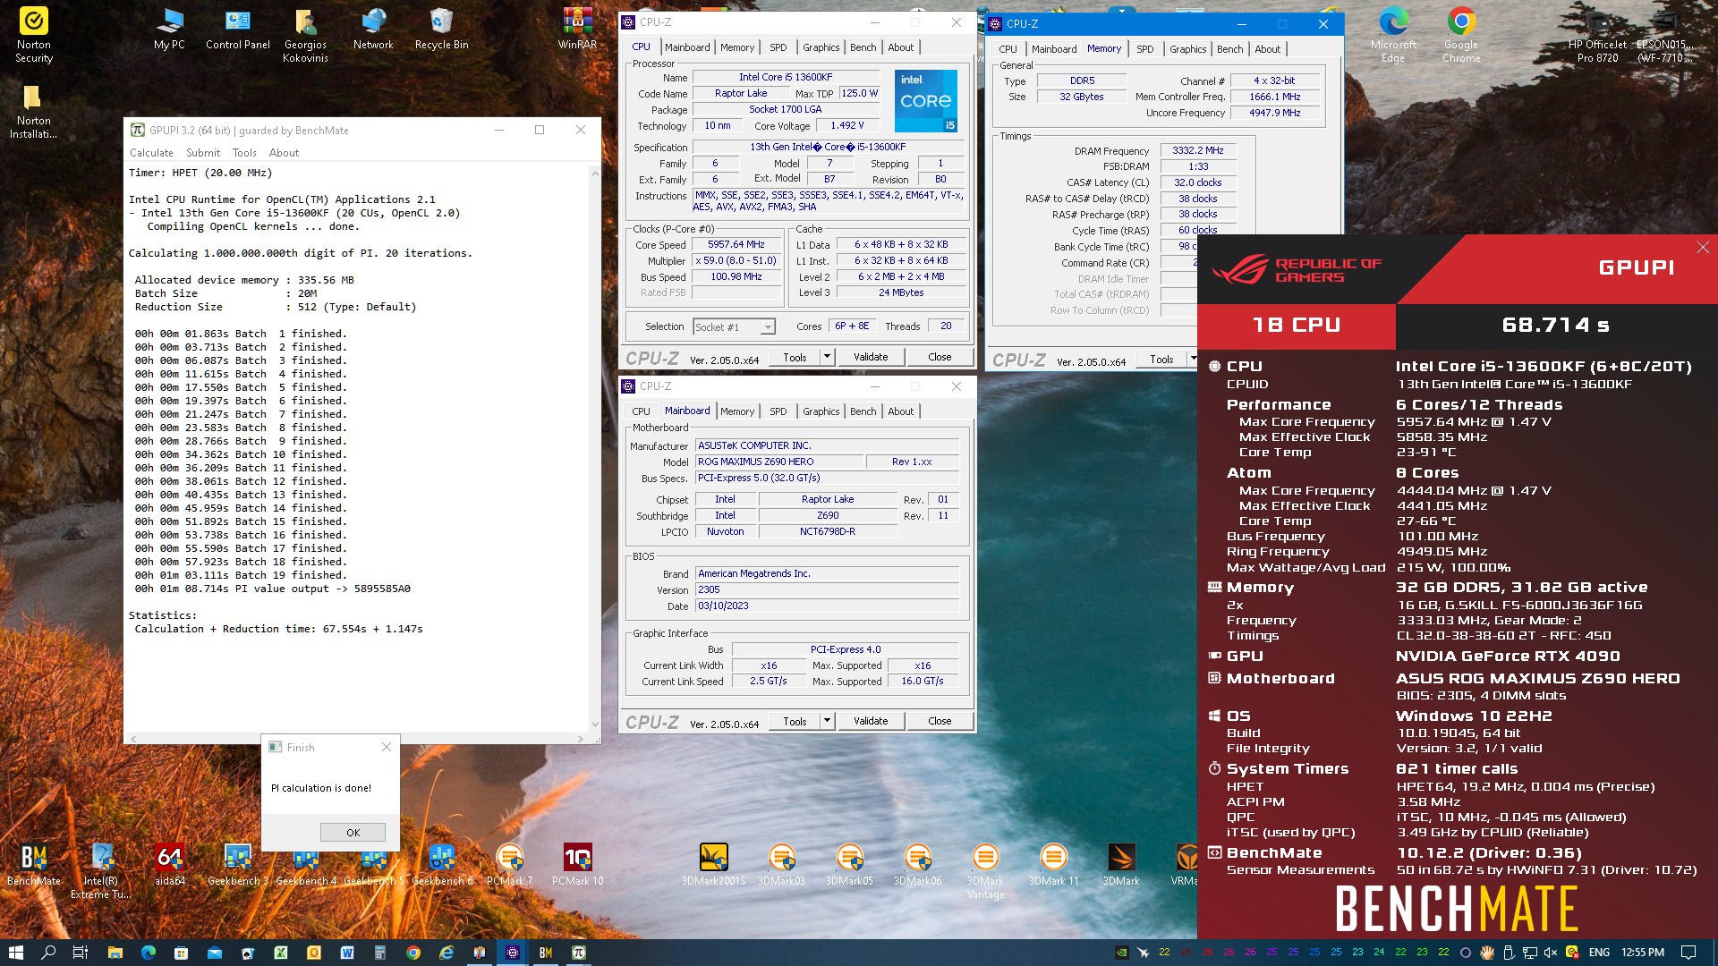Open the My PC desktop icon

point(169,30)
